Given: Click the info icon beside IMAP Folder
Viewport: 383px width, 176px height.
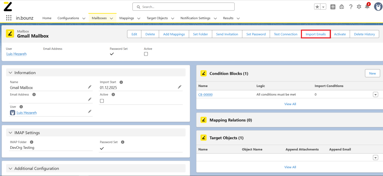Looking at the screenshot, I should coord(32,142).
